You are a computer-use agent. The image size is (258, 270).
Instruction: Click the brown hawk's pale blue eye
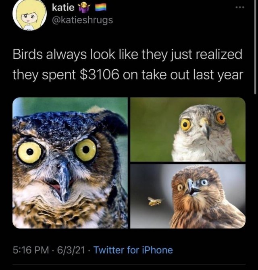point(204,183)
